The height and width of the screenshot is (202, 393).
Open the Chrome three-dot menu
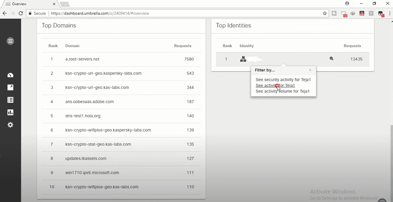click(390, 13)
